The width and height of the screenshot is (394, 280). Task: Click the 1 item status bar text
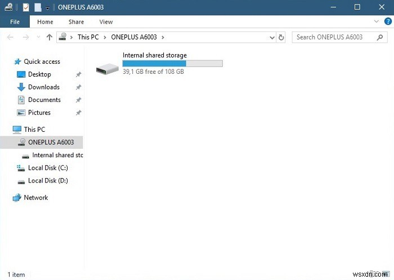16,274
